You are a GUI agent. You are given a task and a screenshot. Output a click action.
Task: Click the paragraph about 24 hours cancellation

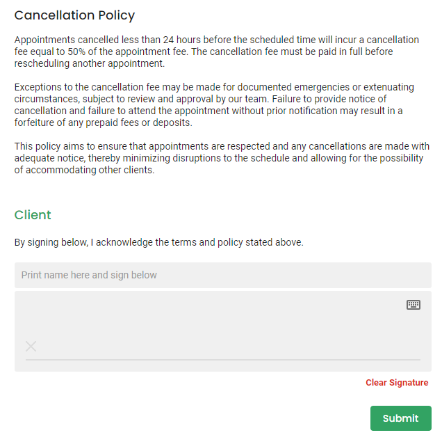pos(217,52)
